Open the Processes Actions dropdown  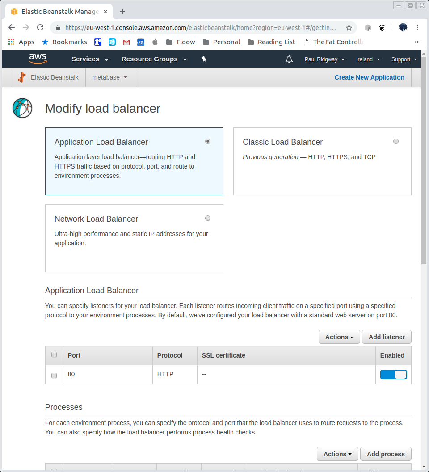pyautogui.click(x=337, y=454)
